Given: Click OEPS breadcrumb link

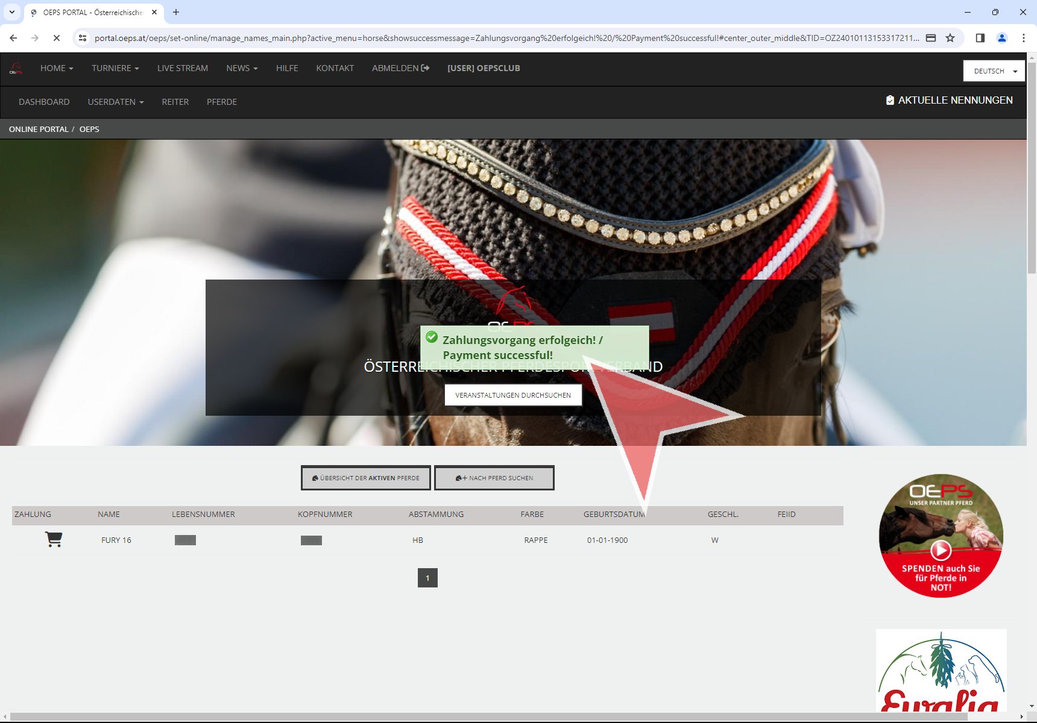Looking at the screenshot, I should click(89, 129).
